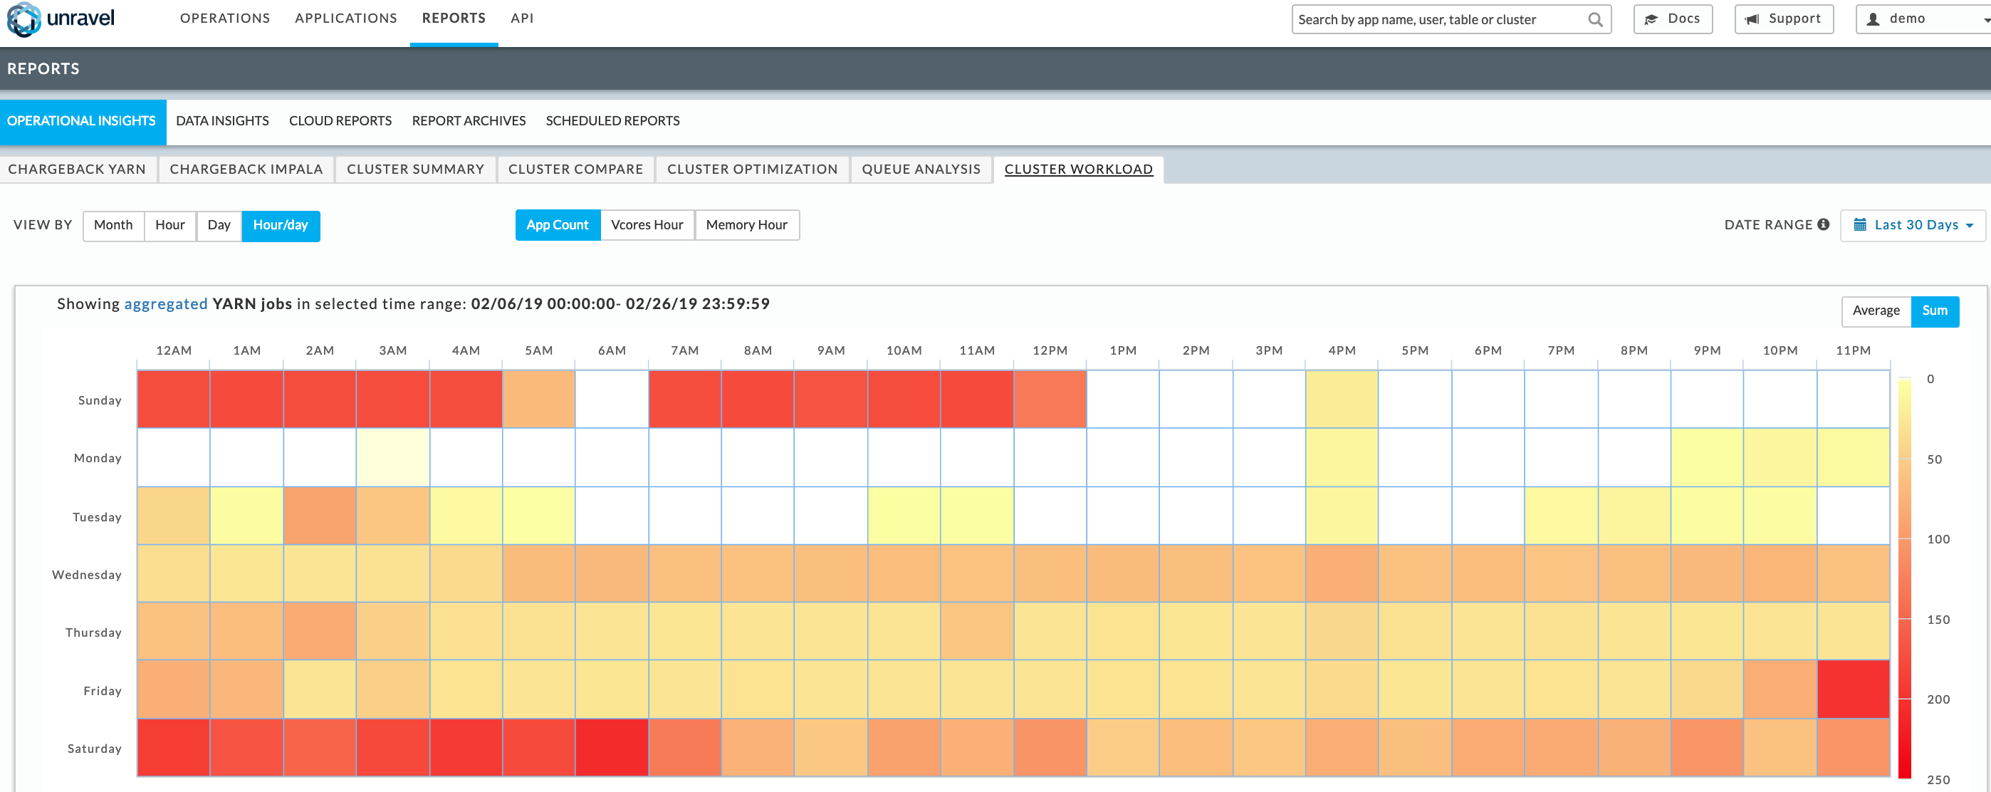This screenshot has width=1991, height=792.
Task: Click the Unravel logo icon
Action: (23, 19)
